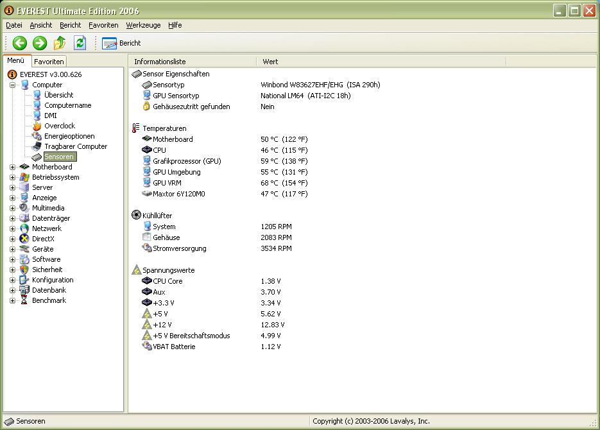Expand the Konfiguration tree node
This screenshot has height=430, width=600.
(x=13, y=280)
